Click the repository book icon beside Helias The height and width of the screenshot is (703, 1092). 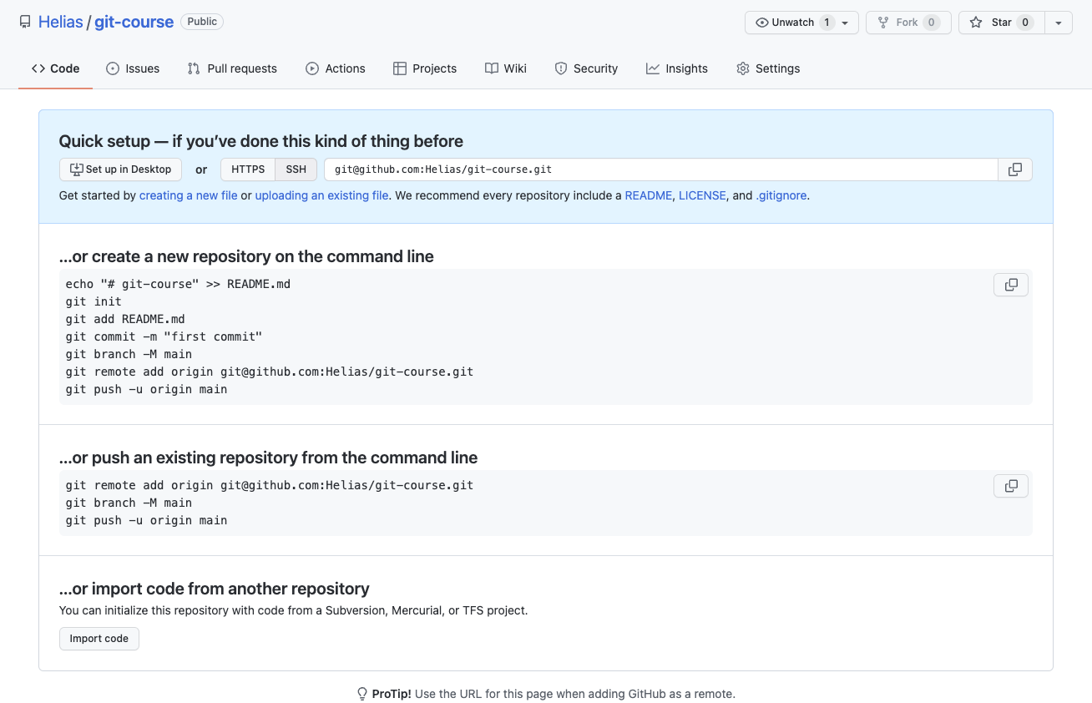coord(25,23)
